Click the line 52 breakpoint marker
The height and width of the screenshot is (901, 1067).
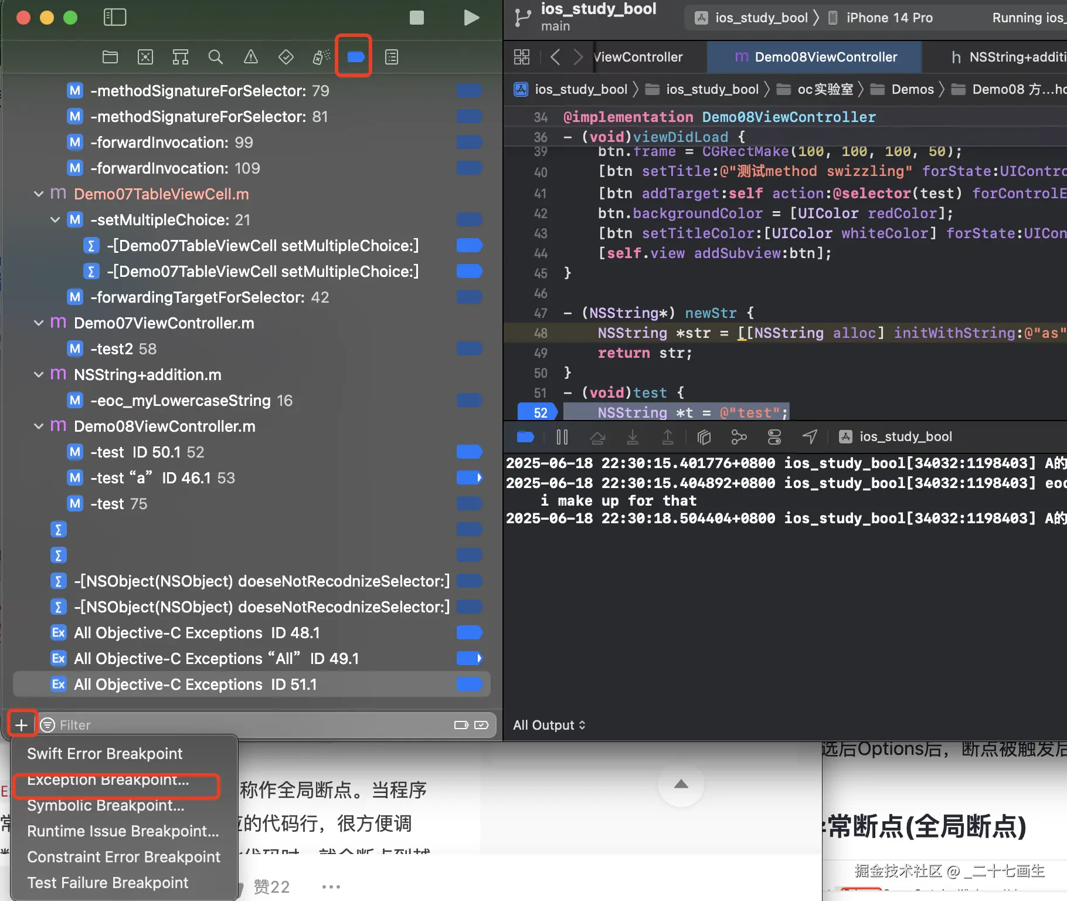pos(538,412)
